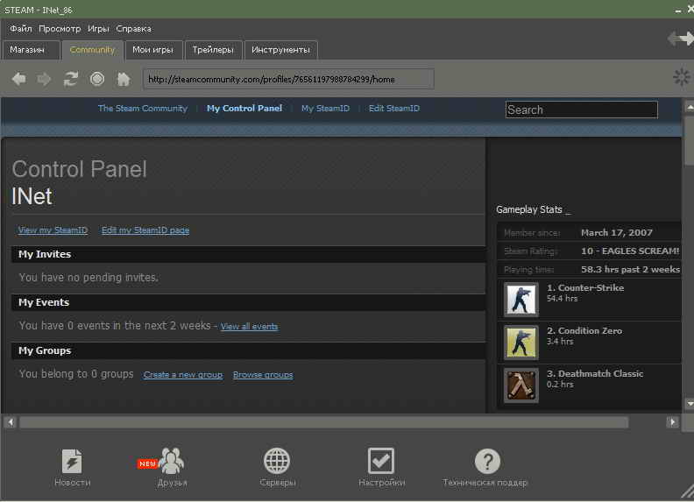The image size is (694, 502).
Task: Click My Control Panel link
Action: 244,109
